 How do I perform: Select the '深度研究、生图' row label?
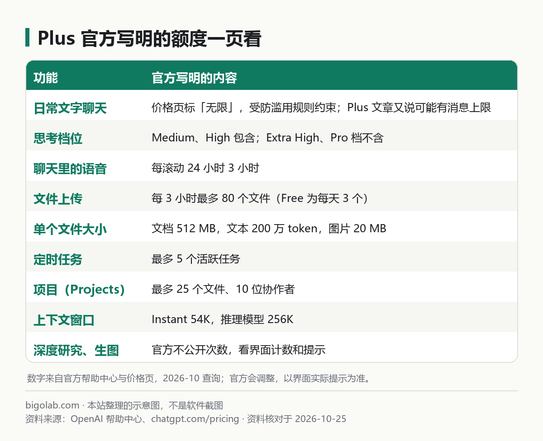coord(76,350)
